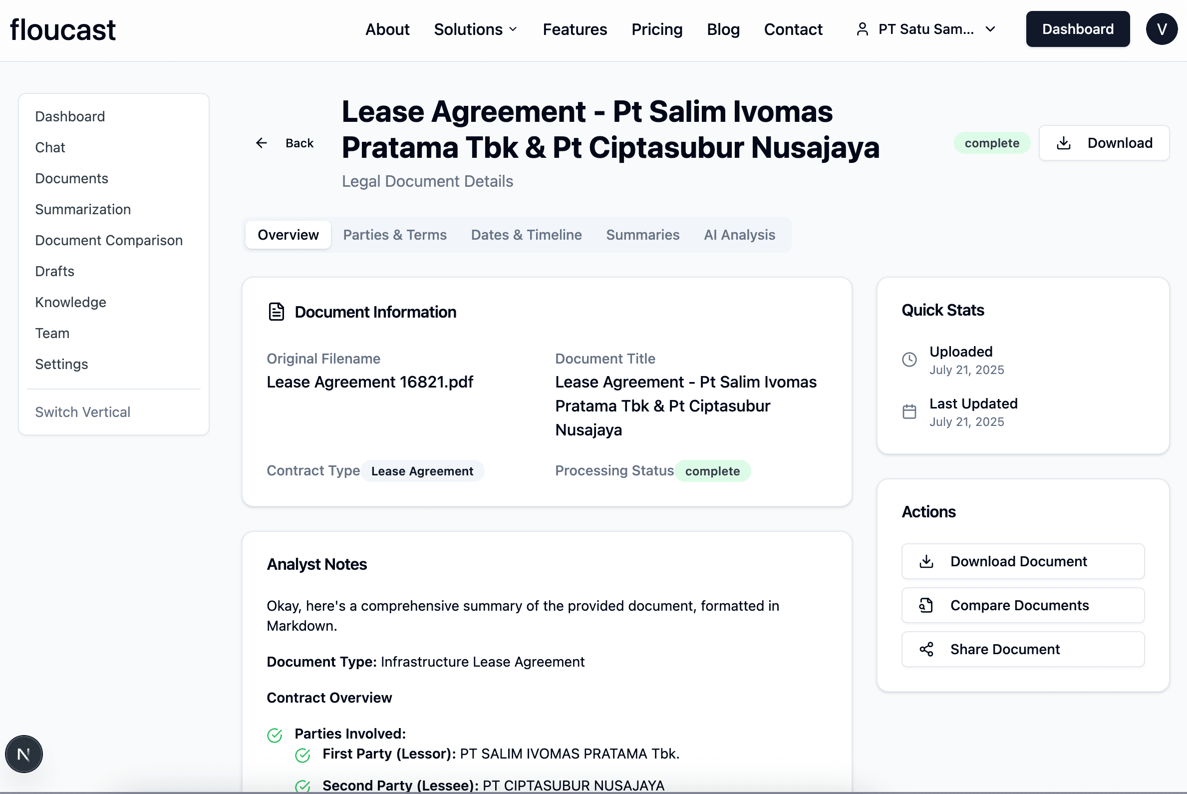Click the green complete processing status badge

click(x=713, y=470)
